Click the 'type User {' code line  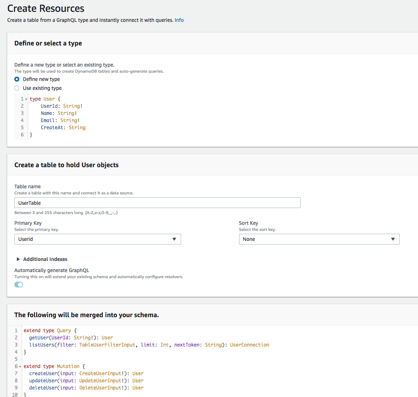tap(45, 99)
